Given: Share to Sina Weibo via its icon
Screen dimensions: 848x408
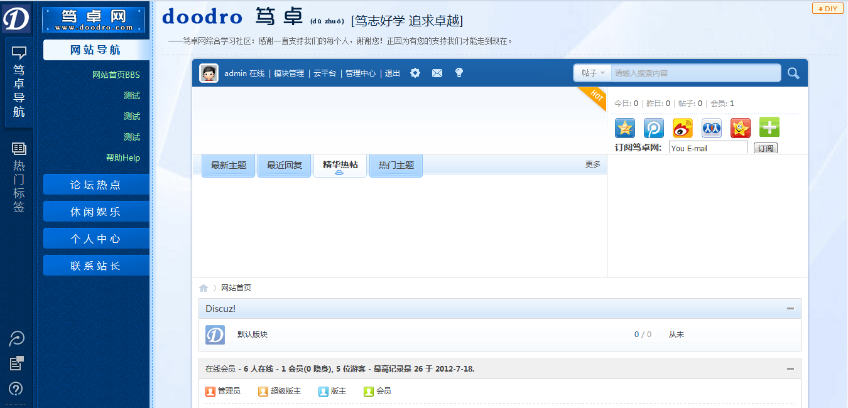Looking at the screenshot, I should 682,127.
